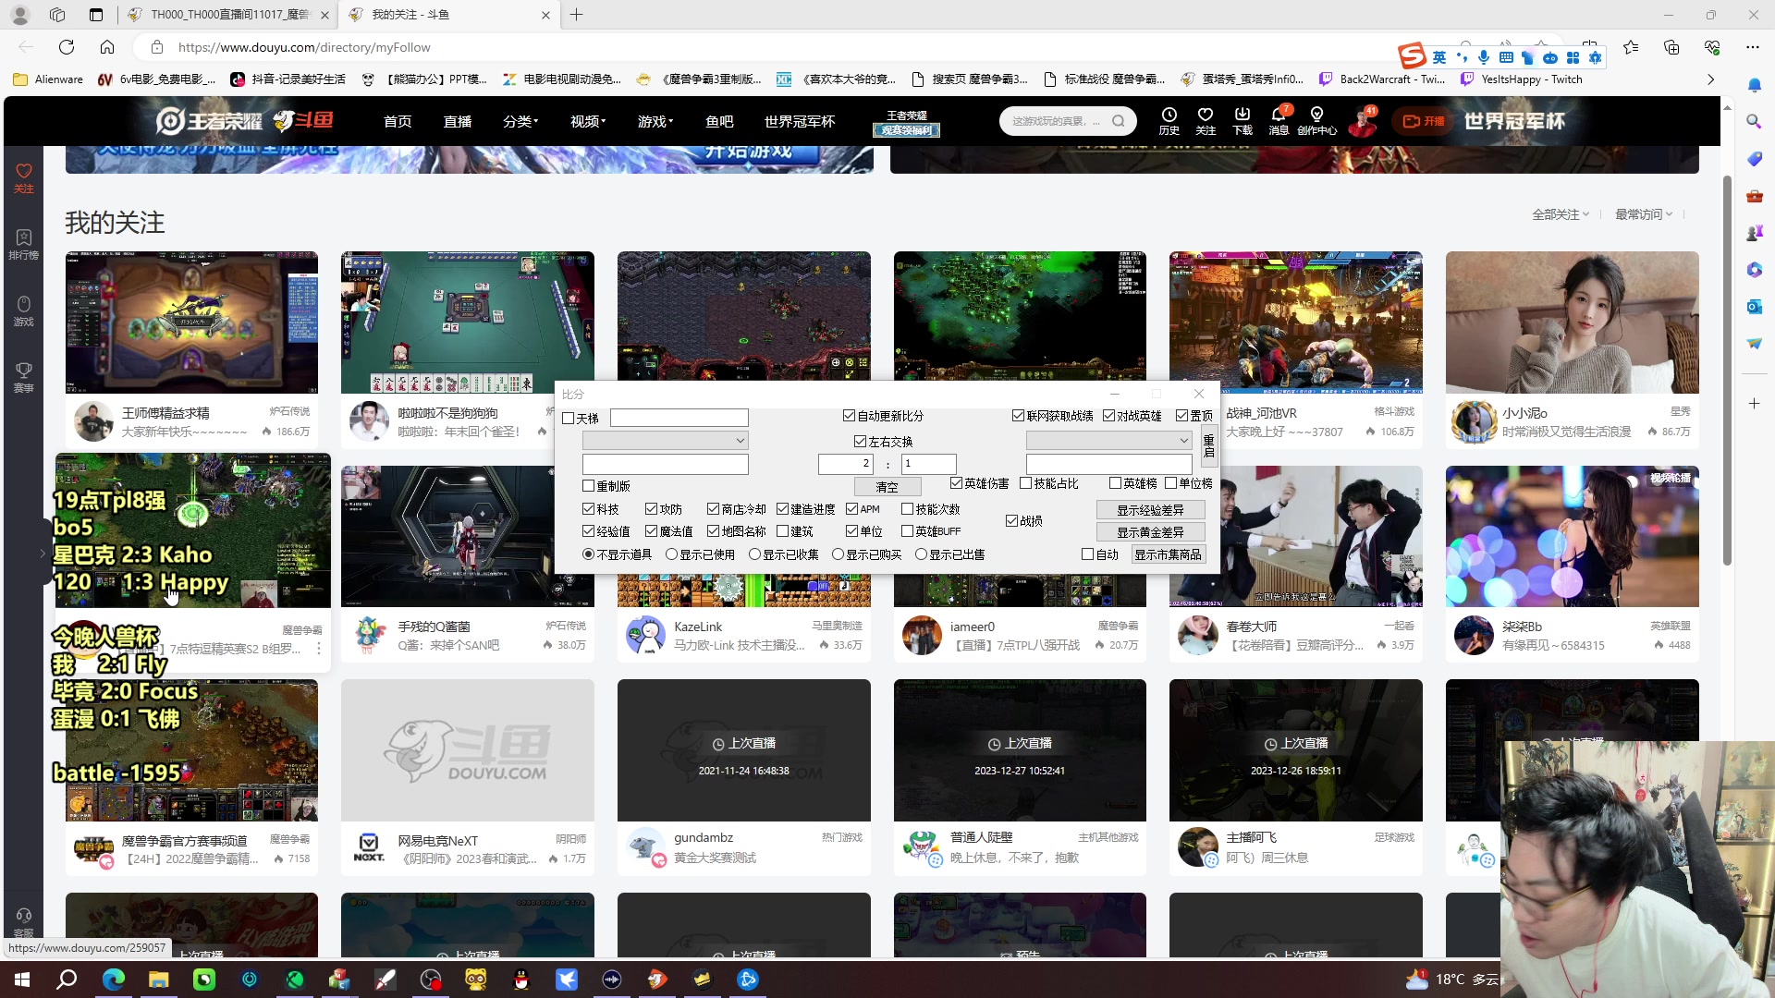Expand collapsed left sidebar arrow

tap(43, 553)
